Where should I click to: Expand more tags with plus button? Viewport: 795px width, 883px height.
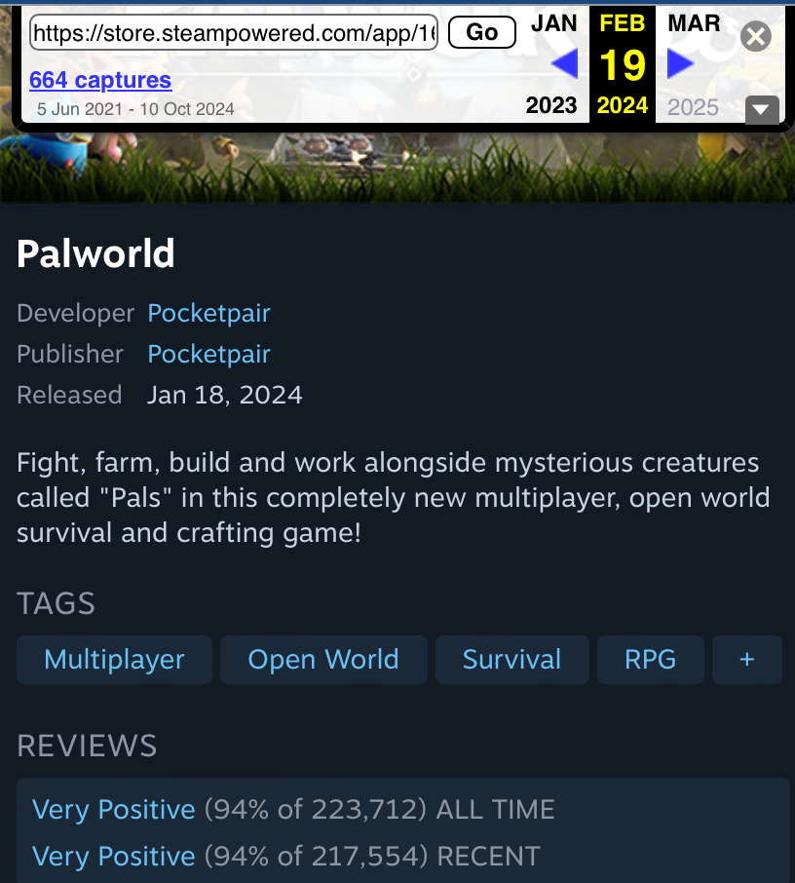pyautogui.click(x=747, y=660)
